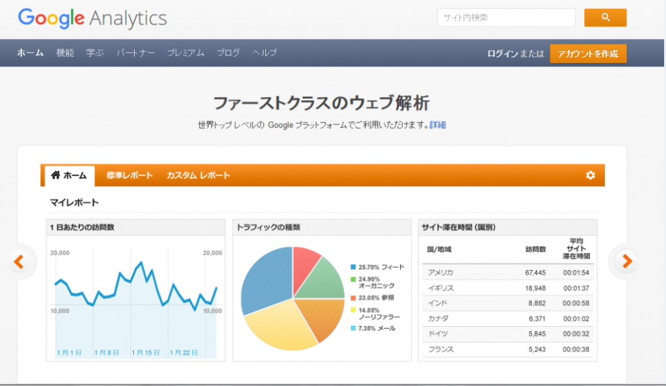Focus the サイト内検索 search field

coord(506,18)
